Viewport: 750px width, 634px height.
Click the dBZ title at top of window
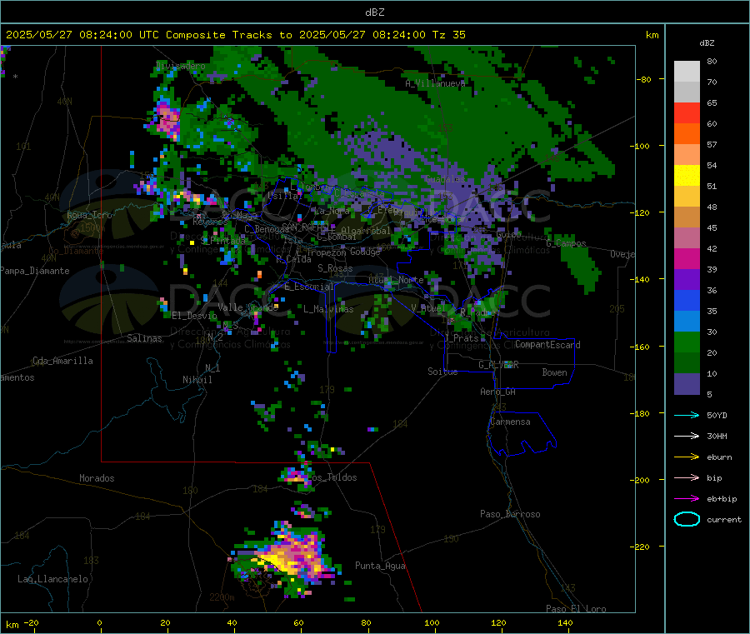click(x=374, y=12)
